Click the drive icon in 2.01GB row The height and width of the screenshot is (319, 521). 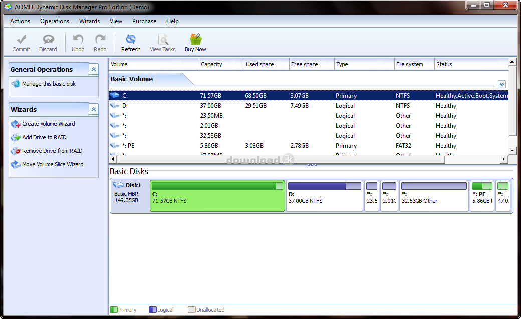[115, 125]
